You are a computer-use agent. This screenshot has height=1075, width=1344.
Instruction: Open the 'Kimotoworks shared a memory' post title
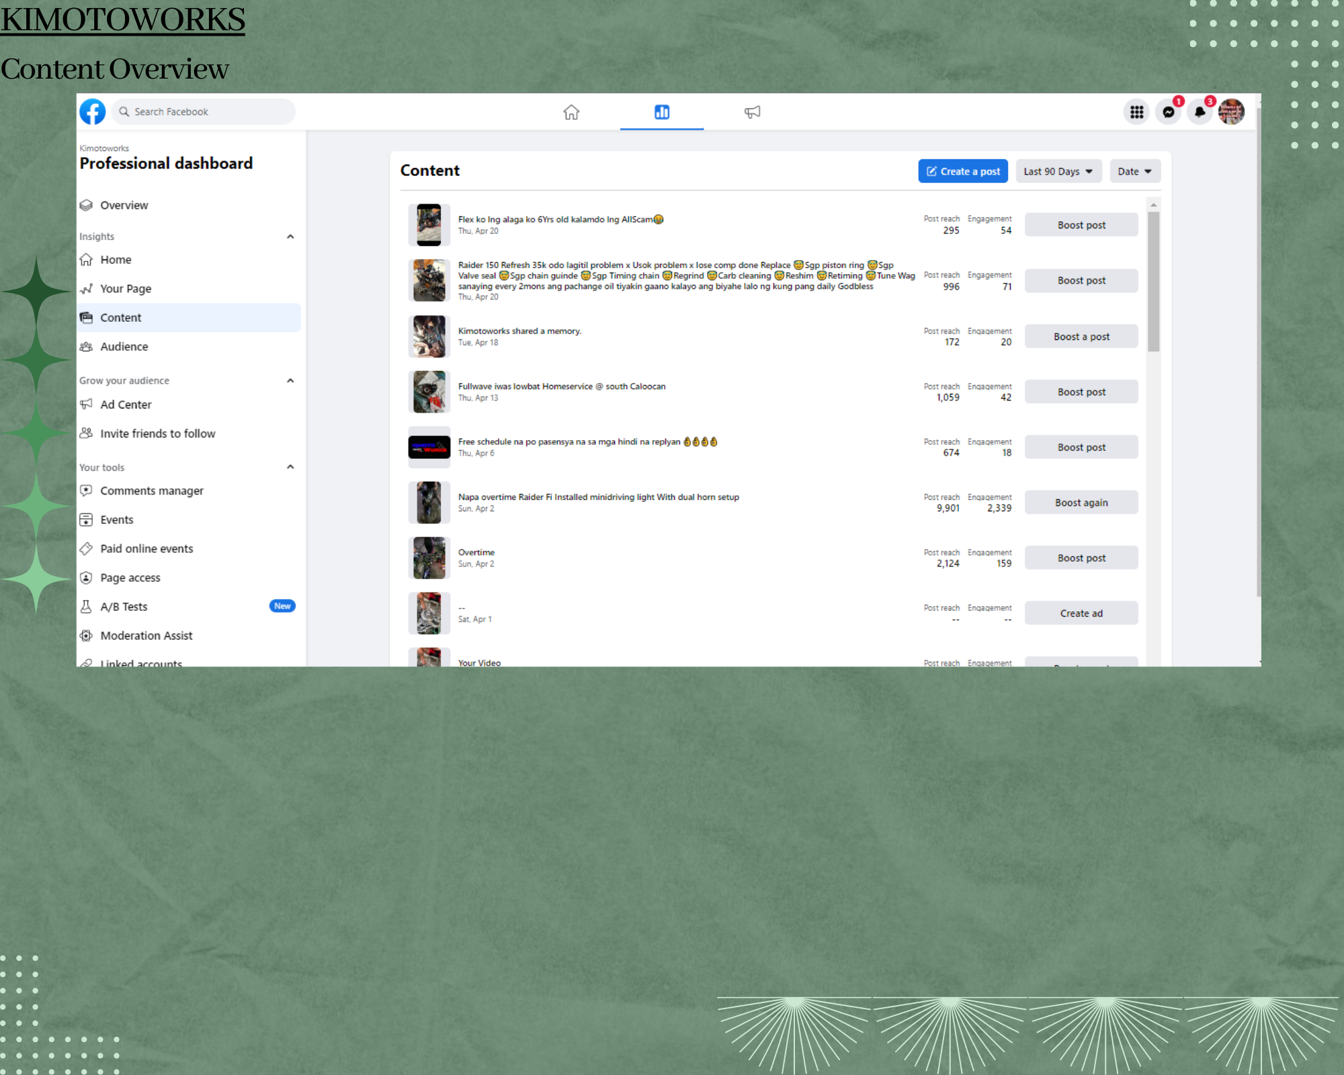519,331
